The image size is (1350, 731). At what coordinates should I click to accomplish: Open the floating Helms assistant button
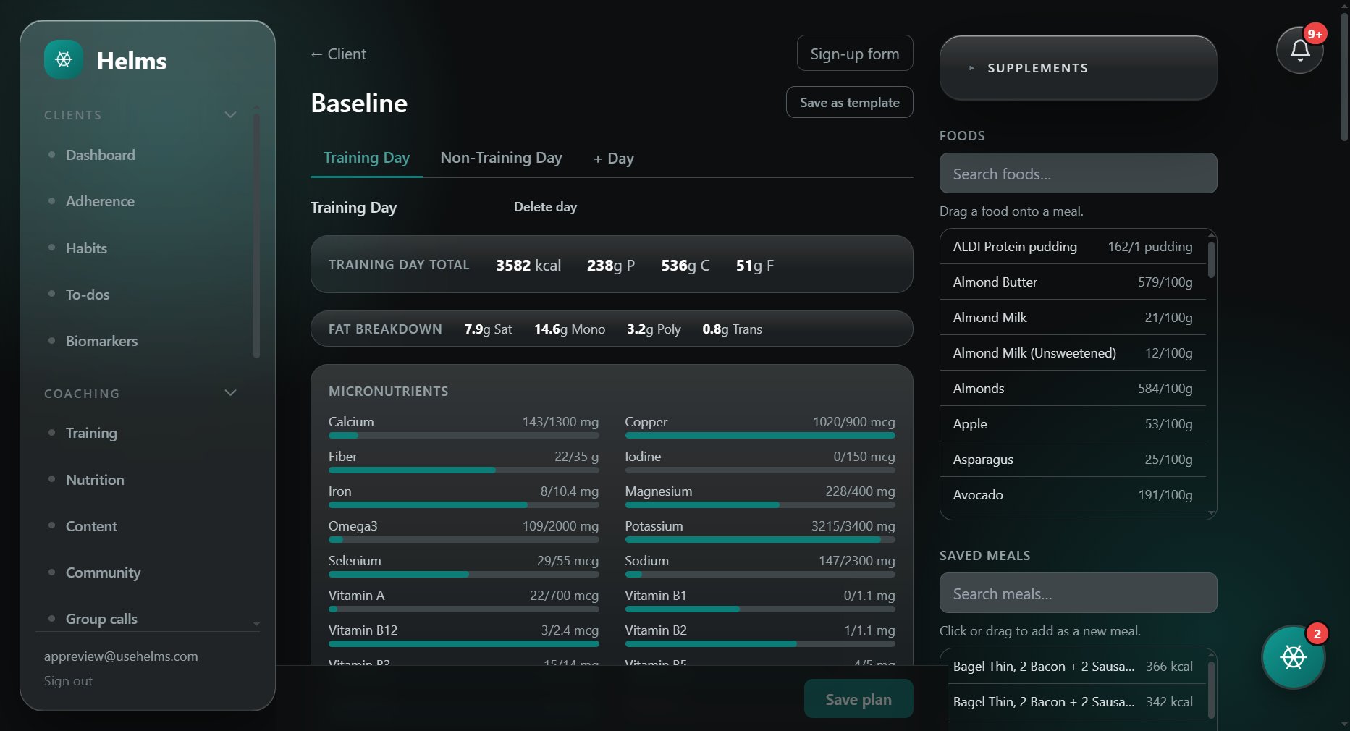tap(1294, 657)
